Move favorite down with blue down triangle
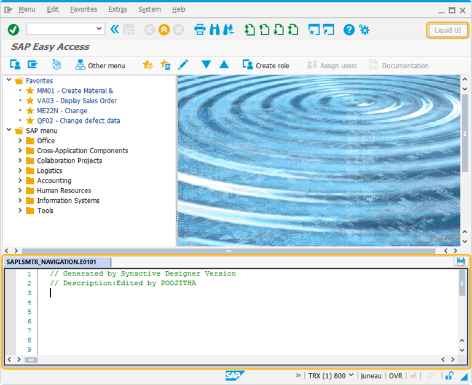This screenshot has width=472, height=385. point(206,65)
